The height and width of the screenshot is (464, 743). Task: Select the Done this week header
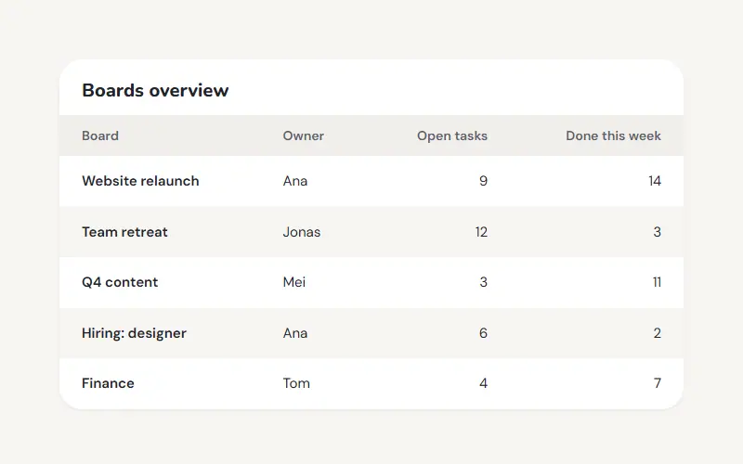click(x=613, y=135)
